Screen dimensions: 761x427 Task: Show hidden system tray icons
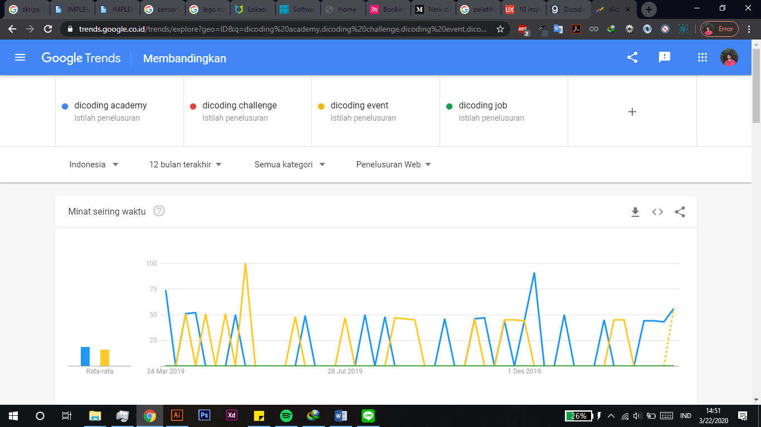pyautogui.click(x=611, y=416)
